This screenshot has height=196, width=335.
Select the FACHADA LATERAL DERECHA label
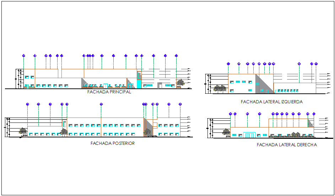pyautogui.click(x=286, y=145)
